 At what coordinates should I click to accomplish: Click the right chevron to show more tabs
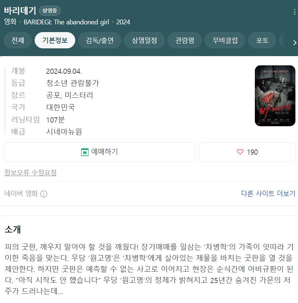point(295,42)
